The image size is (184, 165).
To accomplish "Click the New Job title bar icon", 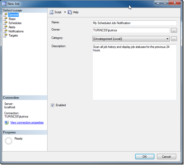I will 4,4.
